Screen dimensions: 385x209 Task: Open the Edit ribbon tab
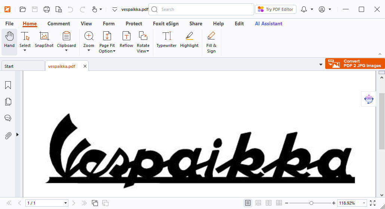tap(239, 23)
